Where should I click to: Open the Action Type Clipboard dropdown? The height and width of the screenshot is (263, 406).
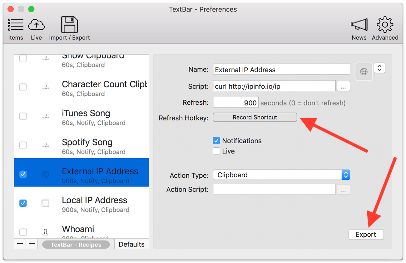click(x=281, y=175)
